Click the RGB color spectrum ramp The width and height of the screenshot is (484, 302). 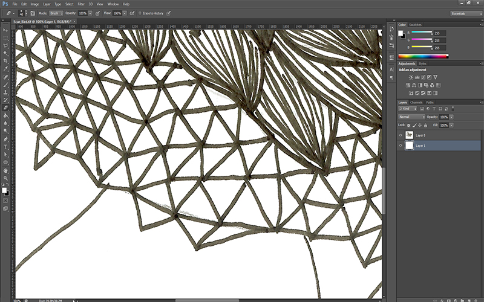click(x=422, y=56)
